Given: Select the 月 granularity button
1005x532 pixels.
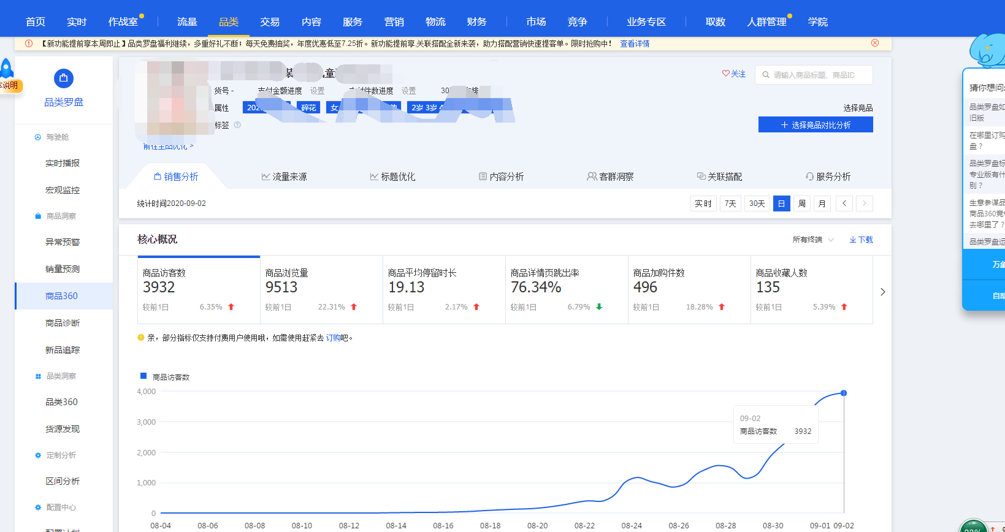Looking at the screenshot, I should click(x=822, y=203).
